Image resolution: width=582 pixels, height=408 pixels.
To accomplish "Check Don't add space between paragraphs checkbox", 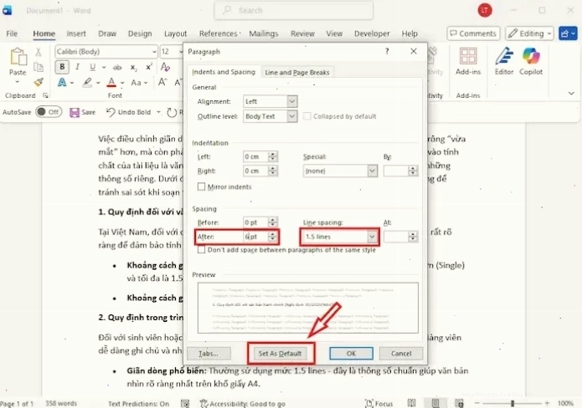I will pyautogui.click(x=201, y=250).
